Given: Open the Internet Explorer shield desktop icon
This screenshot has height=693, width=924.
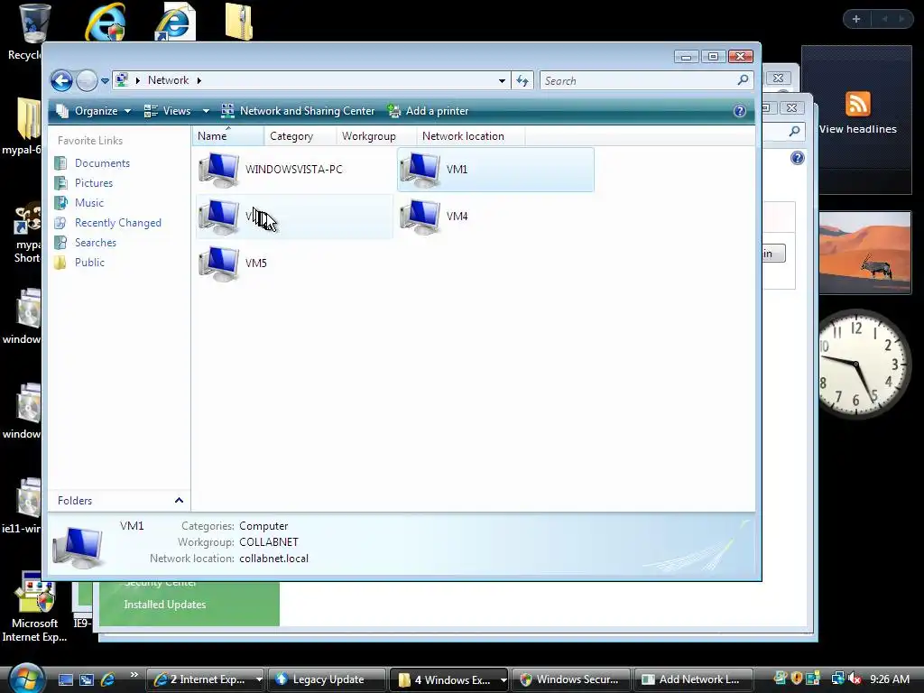Looking at the screenshot, I should click(x=106, y=22).
